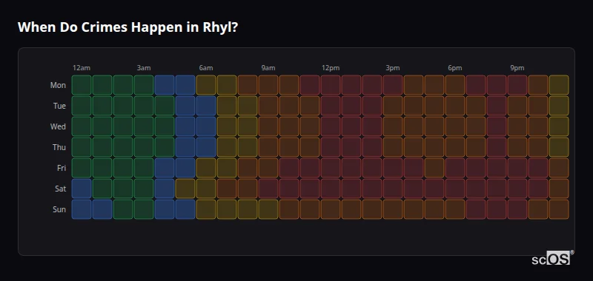Viewport: 593px width, 281px height.
Task: Select the Friday 6am yellow cell
Action: pyautogui.click(x=206, y=168)
